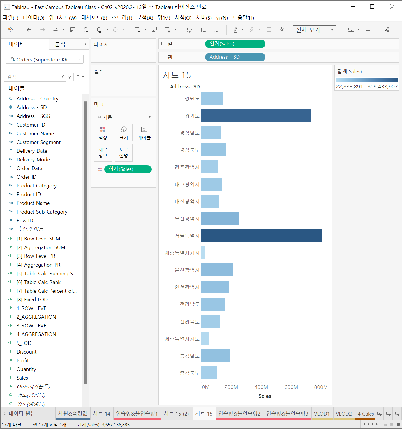Click the new dashboard tab icon at bottom
Image resolution: width=402 pixels, height=429 pixels.
point(388,414)
